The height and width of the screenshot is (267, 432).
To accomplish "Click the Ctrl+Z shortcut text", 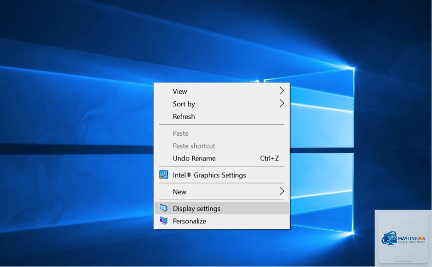I will (x=269, y=159).
